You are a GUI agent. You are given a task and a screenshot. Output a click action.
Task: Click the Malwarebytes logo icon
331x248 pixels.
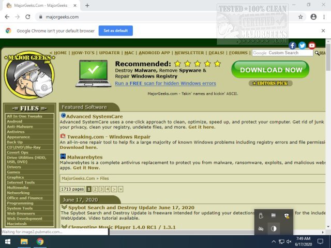coord(63,156)
